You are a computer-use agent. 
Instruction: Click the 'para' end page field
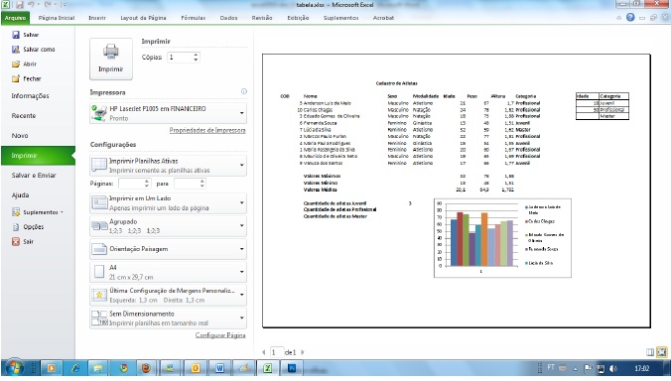click(x=187, y=184)
